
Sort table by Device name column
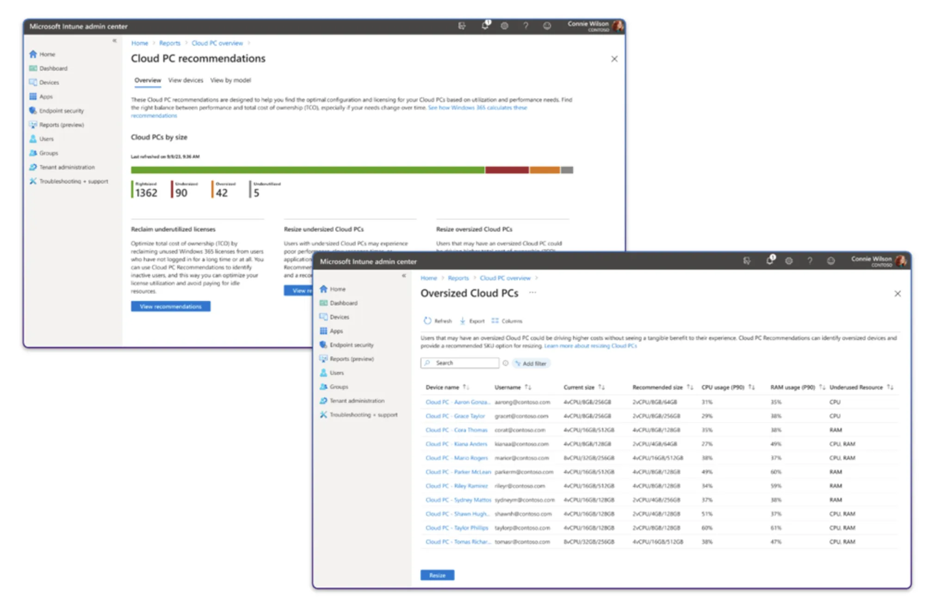[x=447, y=387]
